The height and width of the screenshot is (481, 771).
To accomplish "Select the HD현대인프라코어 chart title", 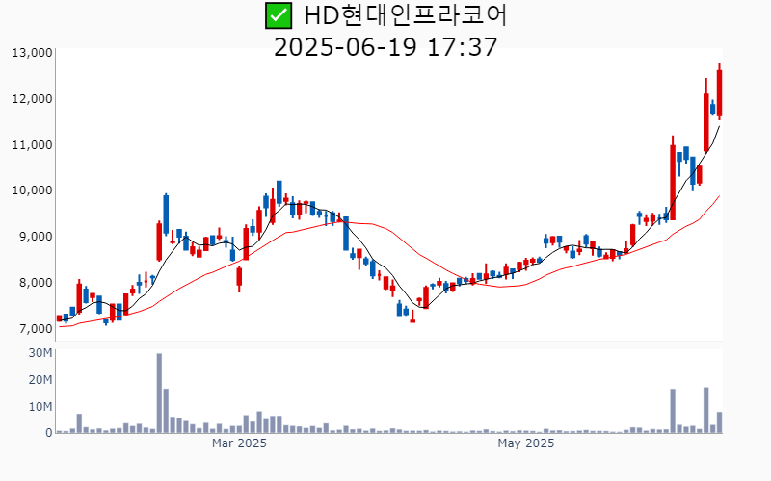I will (405, 15).
